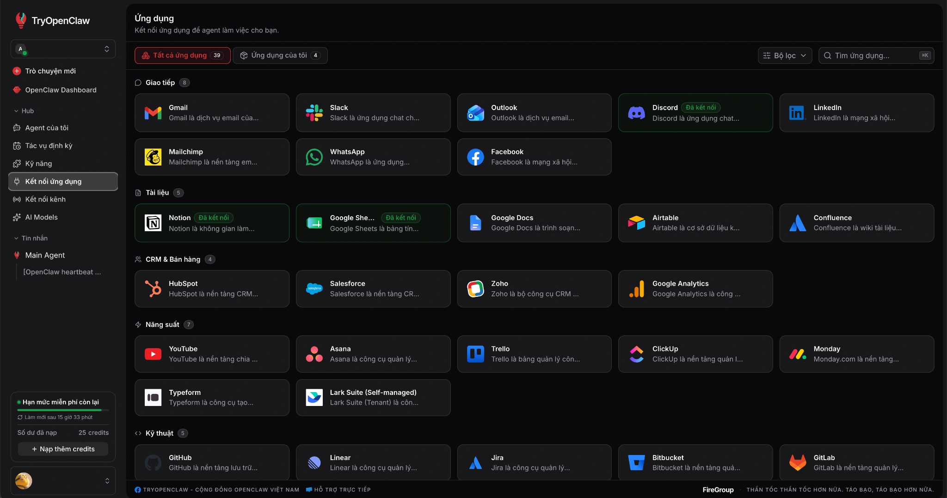Click the free quota progress bar
This screenshot has width=947, height=498.
coord(63,410)
